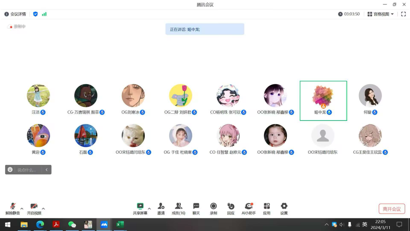
Task: Click the Record (录制) icon
Action: (x=213, y=206)
